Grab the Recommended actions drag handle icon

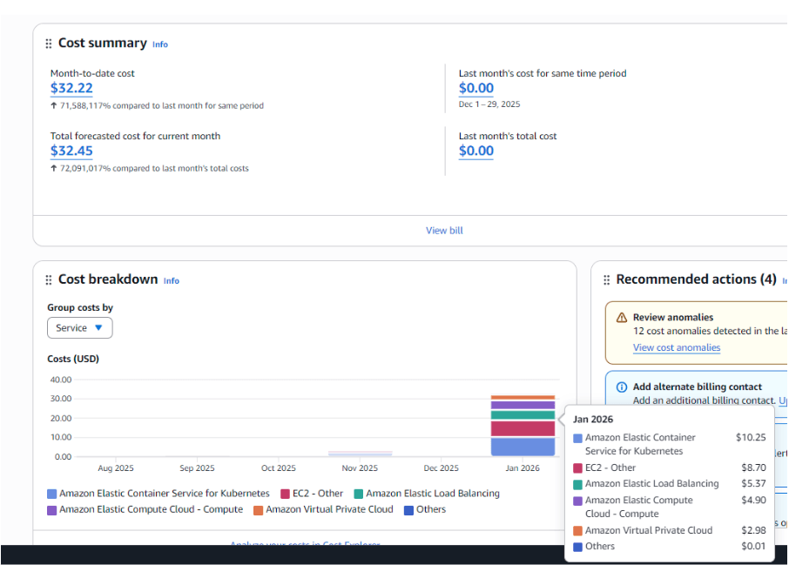pos(606,279)
